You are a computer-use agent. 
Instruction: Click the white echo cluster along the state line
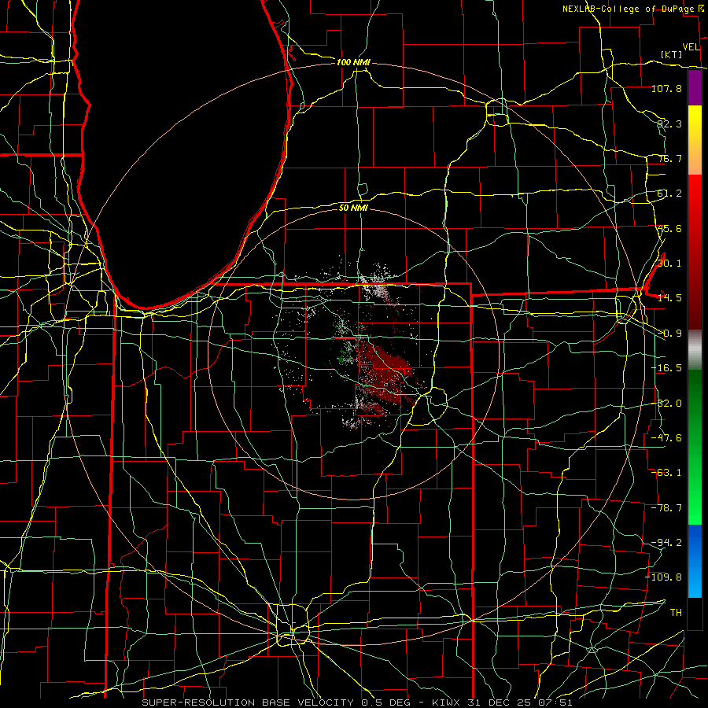(x=376, y=282)
